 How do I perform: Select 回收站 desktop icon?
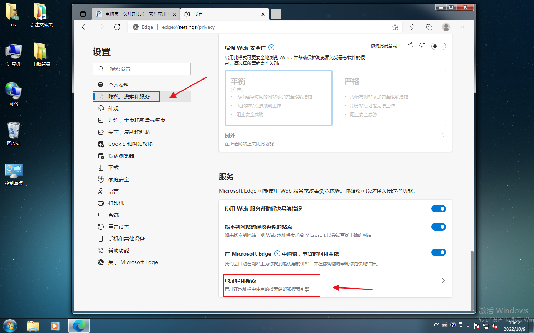pyautogui.click(x=14, y=134)
